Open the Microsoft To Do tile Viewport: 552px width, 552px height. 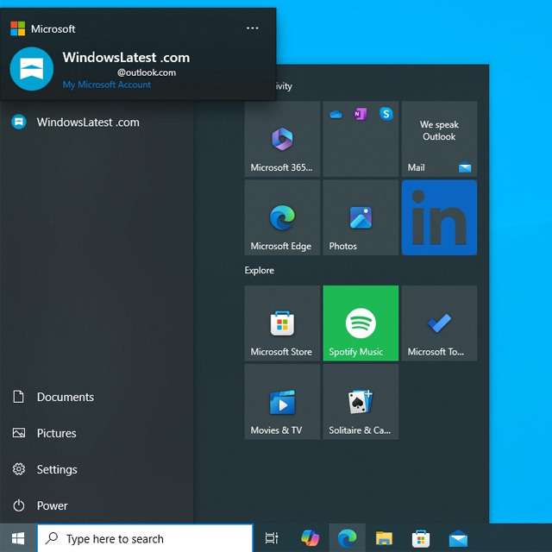pos(439,323)
